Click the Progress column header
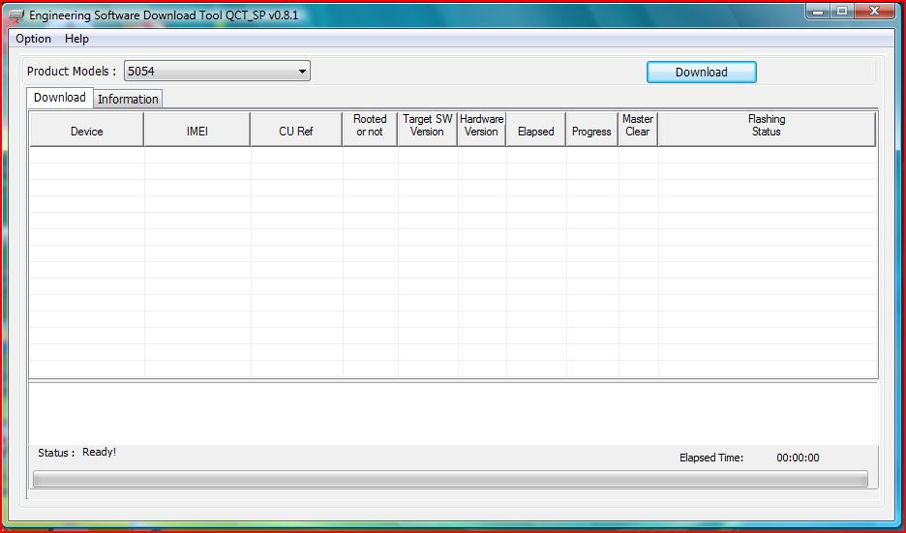The width and height of the screenshot is (906, 533). pos(591,130)
